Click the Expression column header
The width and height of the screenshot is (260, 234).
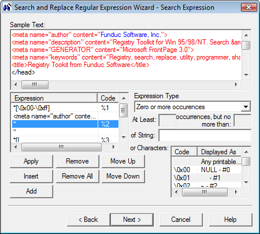[54, 98]
